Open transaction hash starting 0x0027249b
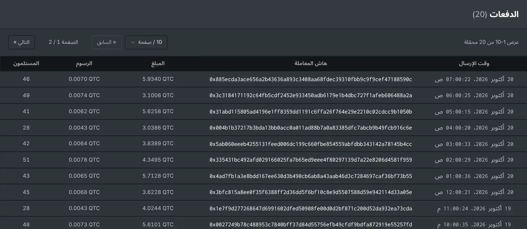527x229 pixels. pyautogui.click(x=311, y=225)
